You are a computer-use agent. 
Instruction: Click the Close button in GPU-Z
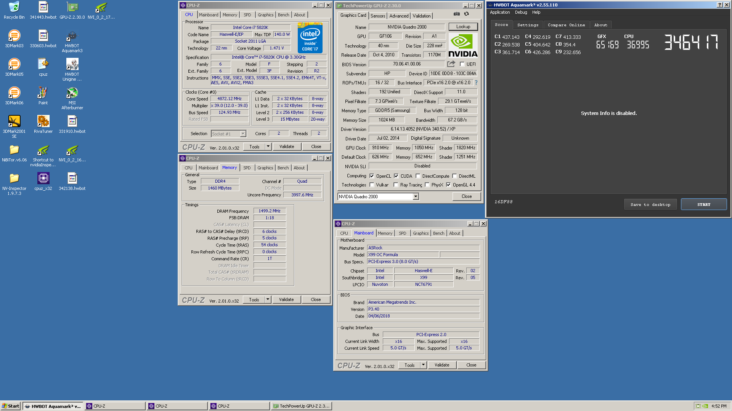466,196
